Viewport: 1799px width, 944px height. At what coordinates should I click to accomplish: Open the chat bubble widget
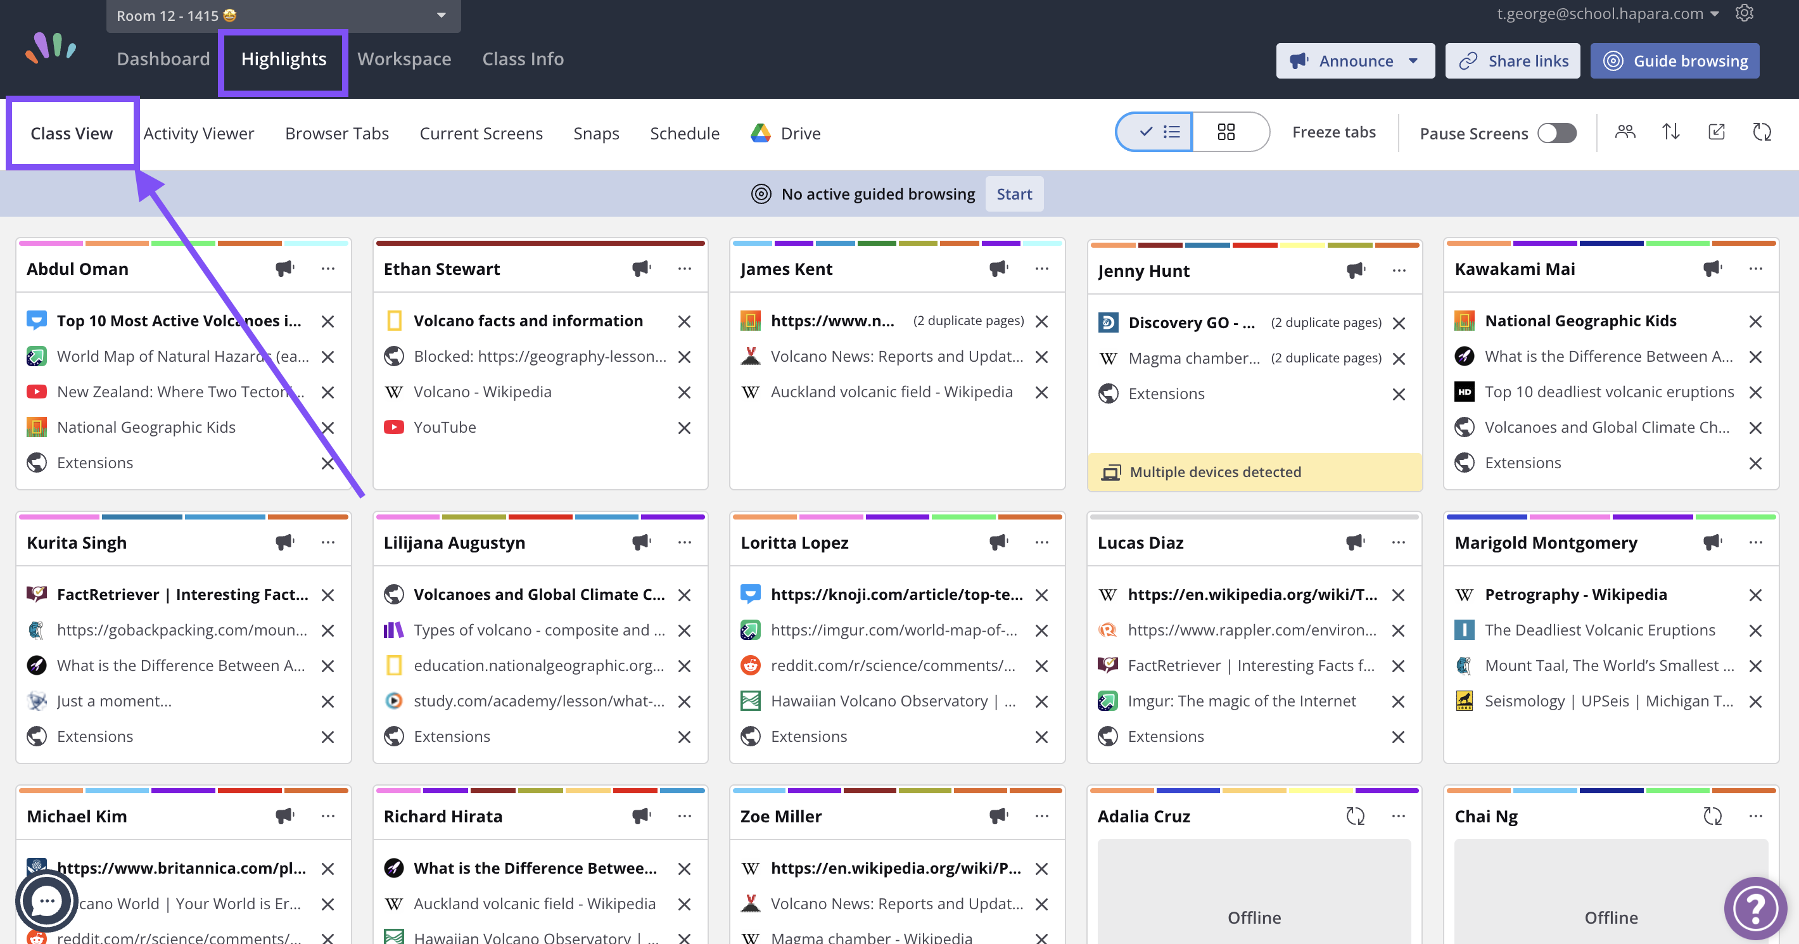click(47, 901)
